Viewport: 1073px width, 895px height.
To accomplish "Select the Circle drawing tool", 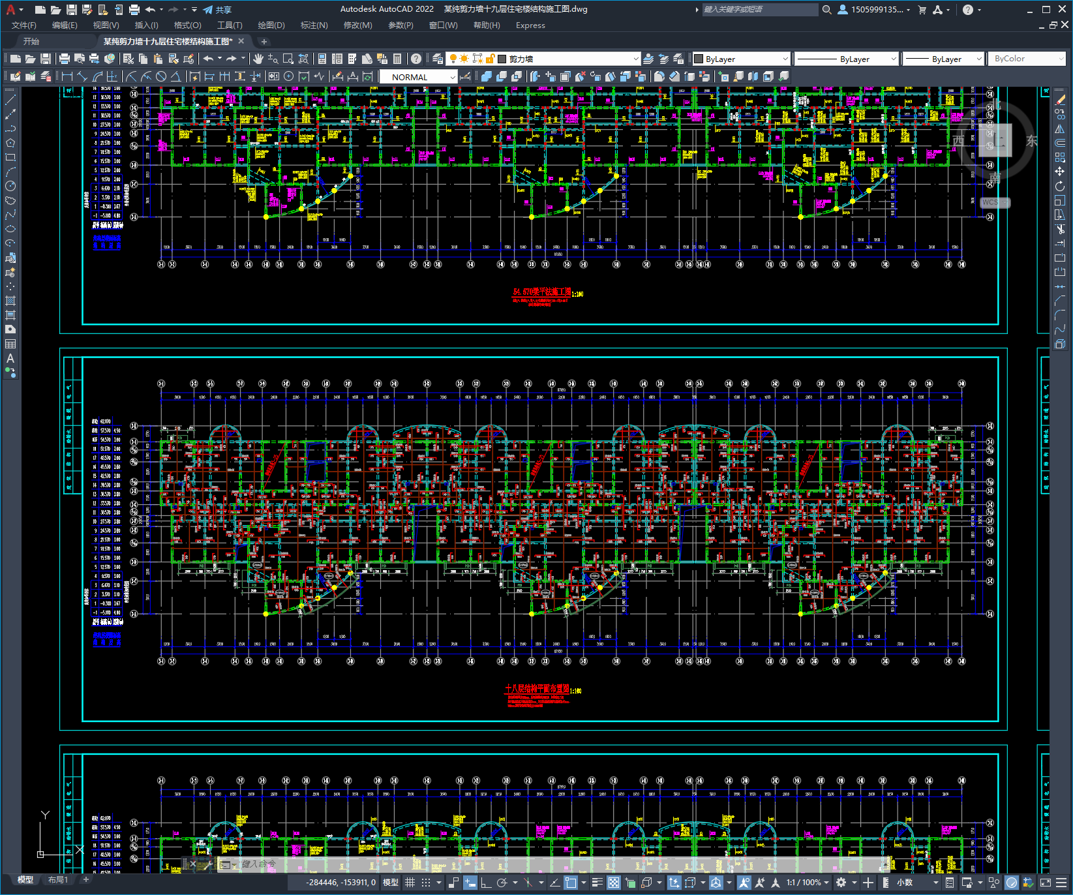I will (x=10, y=186).
